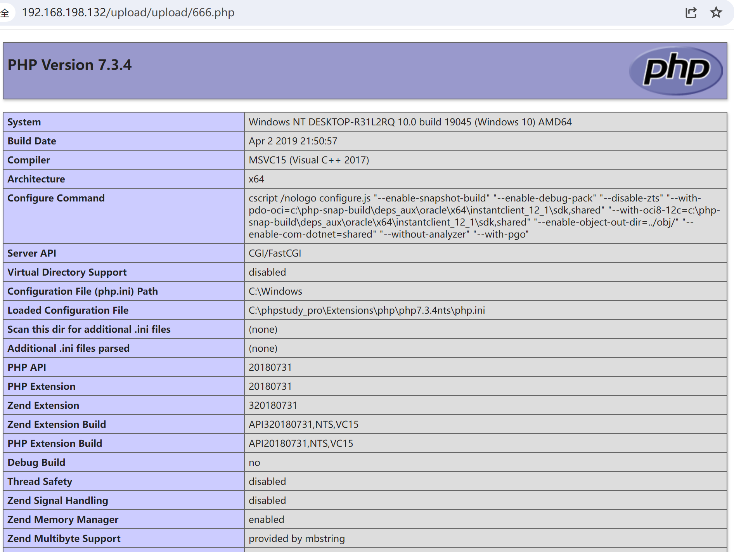Viewport: 734px width, 552px height.
Task: Click the Architecture label
Action: 36,179
